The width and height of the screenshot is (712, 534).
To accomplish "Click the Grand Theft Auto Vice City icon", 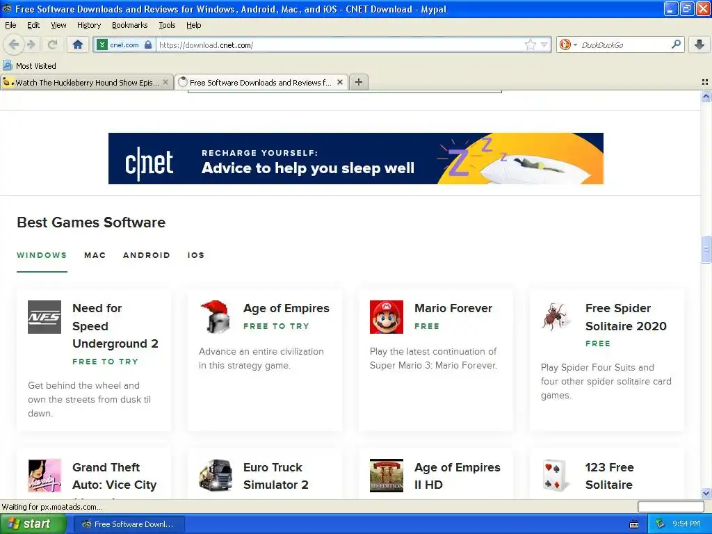I will pyautogui.click(x=44, y=476).
